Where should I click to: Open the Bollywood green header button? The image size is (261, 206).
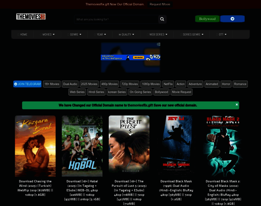point(207,19)
